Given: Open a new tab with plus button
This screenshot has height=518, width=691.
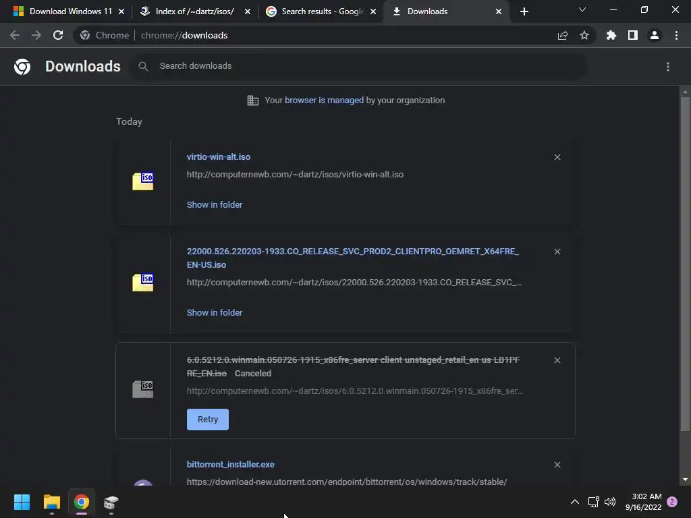Looking at the screenshot, I should click(x=524, y=11).
